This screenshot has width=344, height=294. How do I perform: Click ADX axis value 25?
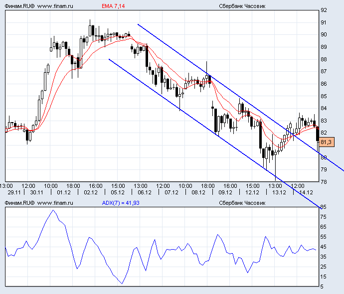click(x=323, y=267)
